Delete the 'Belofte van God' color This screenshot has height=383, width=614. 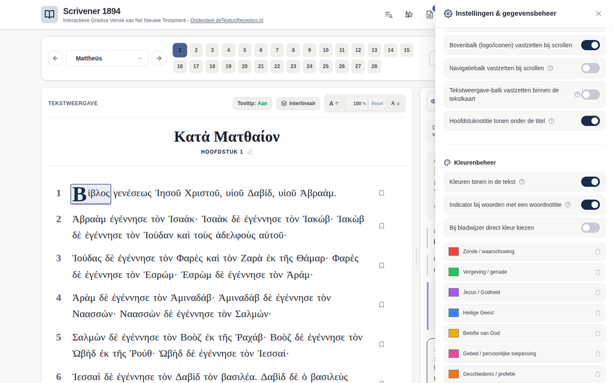tap(598, 333)
